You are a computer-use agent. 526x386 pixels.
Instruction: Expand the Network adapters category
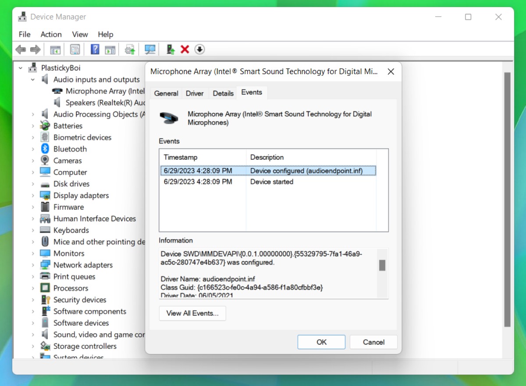point(33,265)
